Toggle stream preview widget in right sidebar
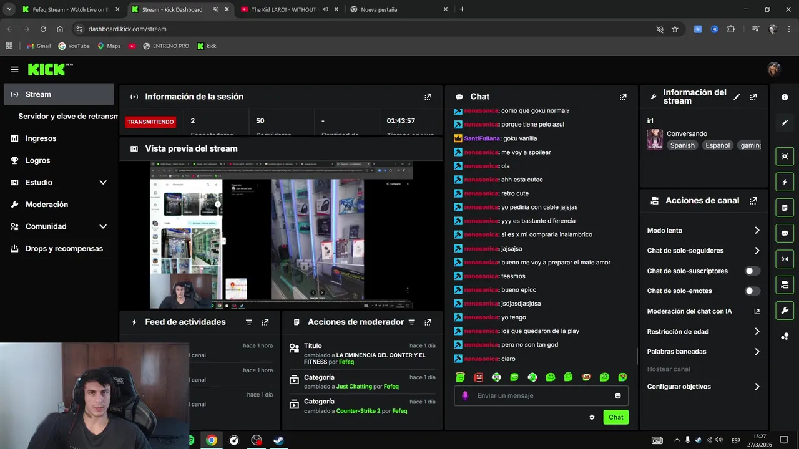Screen dimensions: 799x449 point(785,156)
